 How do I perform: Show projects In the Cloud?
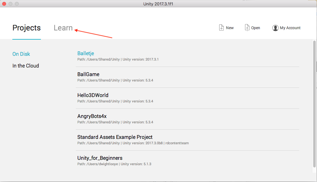tap(26, 66)
